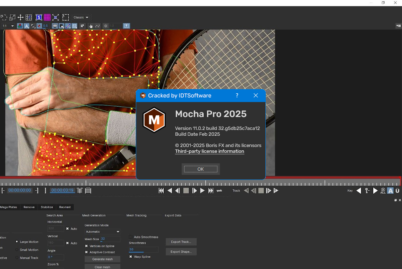Click OK in the About dialog
The image size is (402, 269).
[201, 169]
